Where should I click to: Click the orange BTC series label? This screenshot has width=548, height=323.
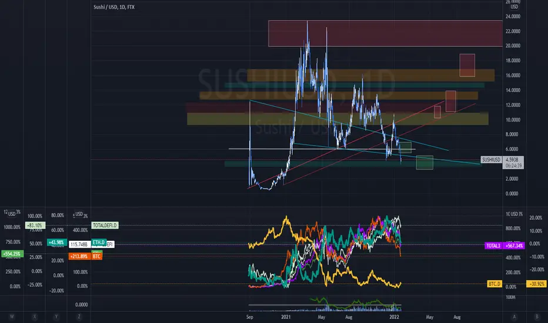[x=97, y=256]
